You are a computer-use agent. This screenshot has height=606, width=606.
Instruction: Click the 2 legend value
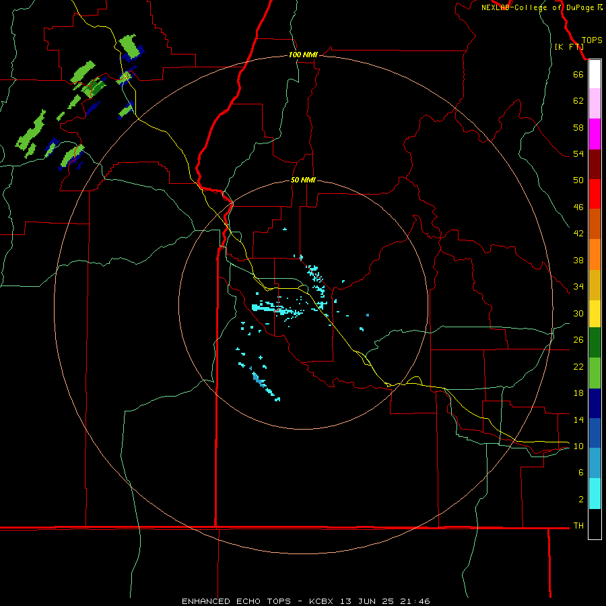tap(581, 500)
